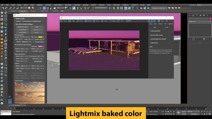Click the pink sky Bake Color swatch
Screen dimensions: 212x119
pyautogui.click(x=40, y=46)
